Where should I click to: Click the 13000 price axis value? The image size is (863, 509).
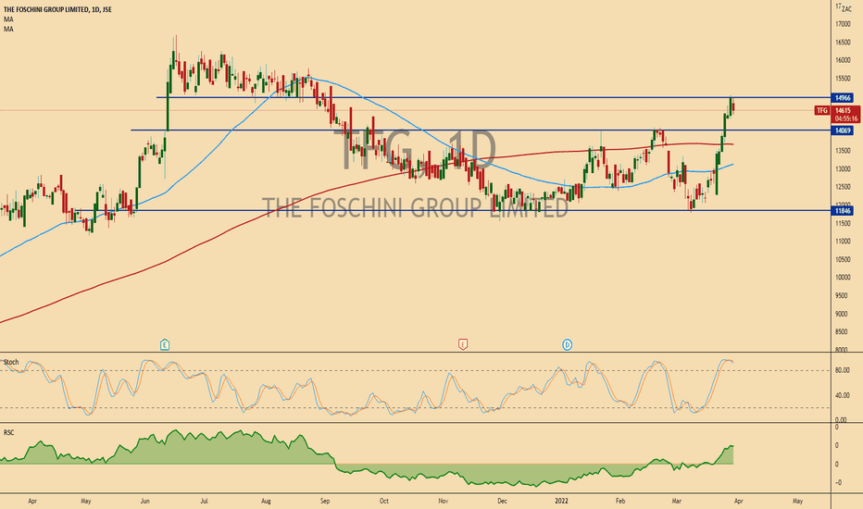coord(843,169)
